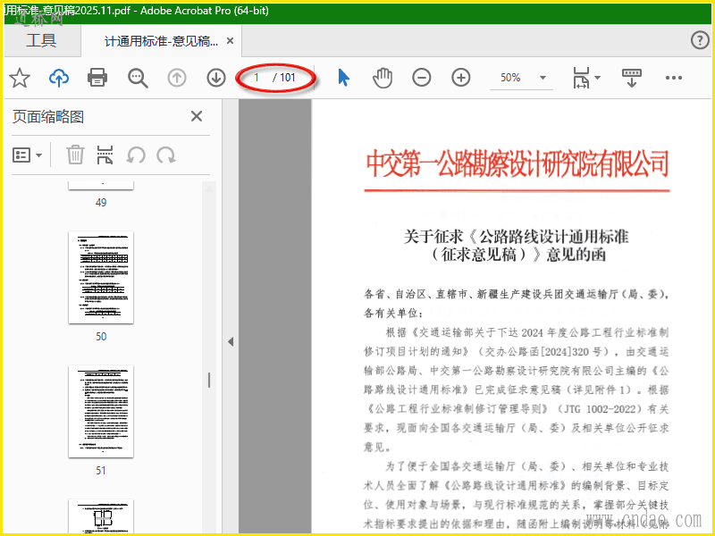
Task: Print the document with printer icon
Action: (97, 78)
